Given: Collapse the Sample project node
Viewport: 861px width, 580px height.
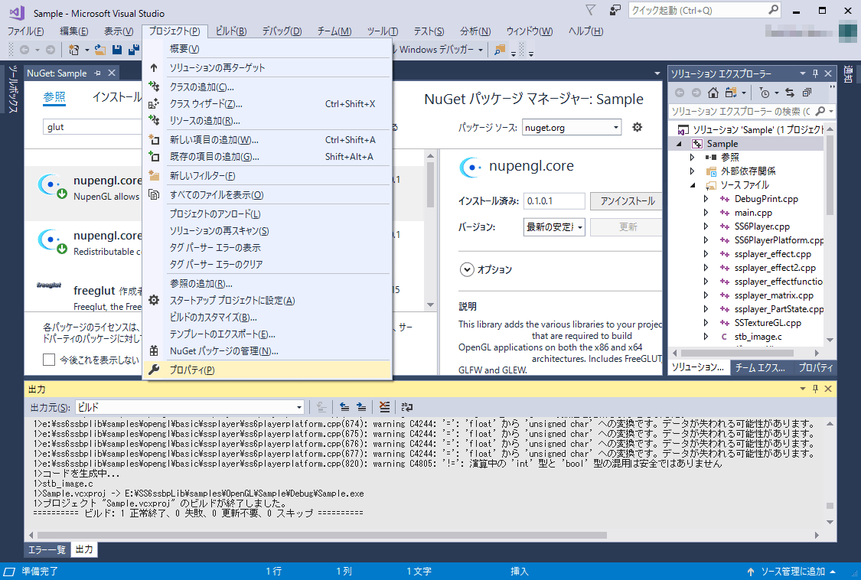Looking at the screenshot, I should coord(680,144).
